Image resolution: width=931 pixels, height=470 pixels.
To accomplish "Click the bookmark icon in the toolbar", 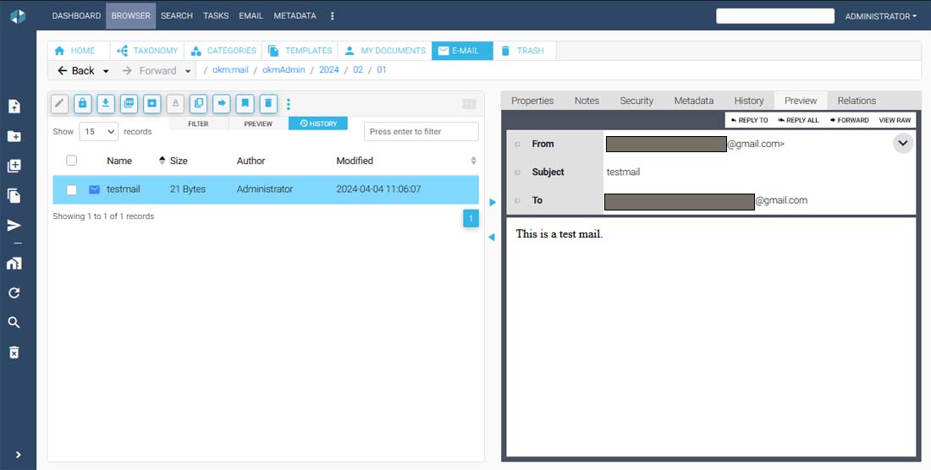I will [245, 103].
